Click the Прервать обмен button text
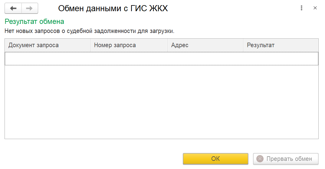This screenshot has height=169, width=325. coord(289,159)
